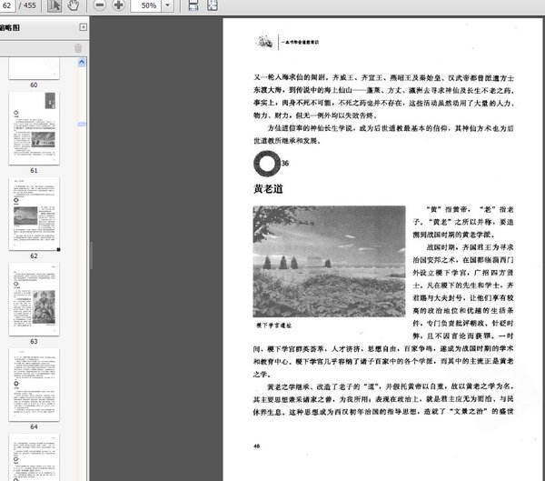Click the page number 46 at bottom
The width and height of the screenshot is (545, 481).
[256, 446]
